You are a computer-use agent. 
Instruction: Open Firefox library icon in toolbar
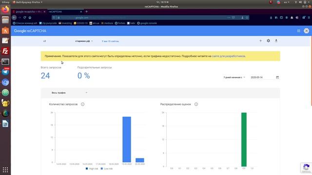coord(276,17)
